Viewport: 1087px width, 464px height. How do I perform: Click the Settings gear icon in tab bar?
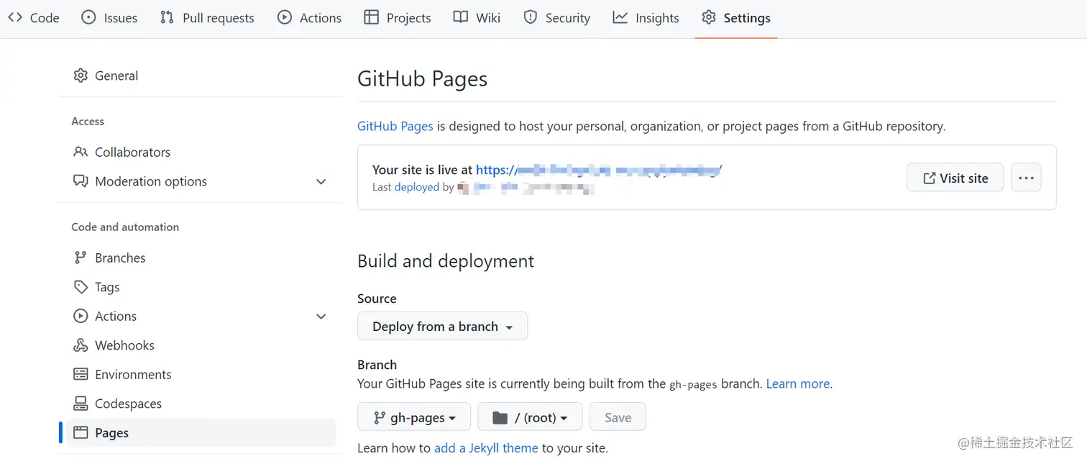(x=709, y=17)
